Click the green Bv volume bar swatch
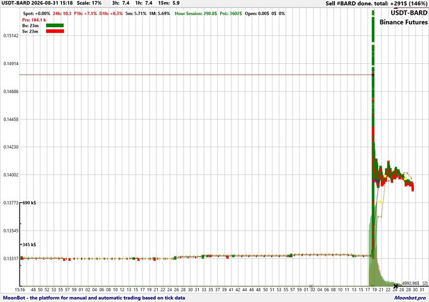This screenshot has height=302, width=429. tap(55, 25)
